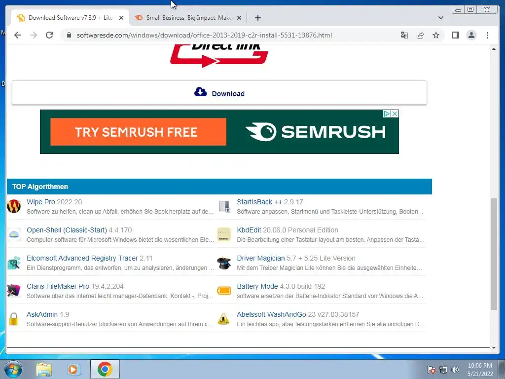The image size is (505, 379).
Task: Click page scrollbar up arrow
Action: click(494, 49)
